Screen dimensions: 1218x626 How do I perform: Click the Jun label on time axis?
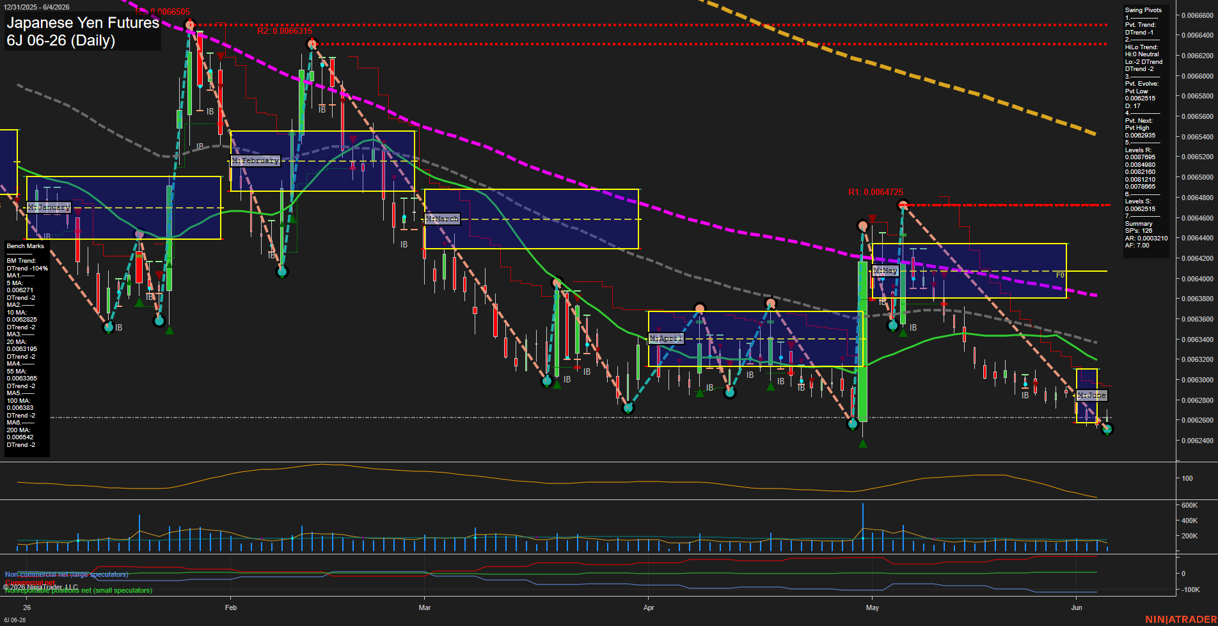[1077, 607]
